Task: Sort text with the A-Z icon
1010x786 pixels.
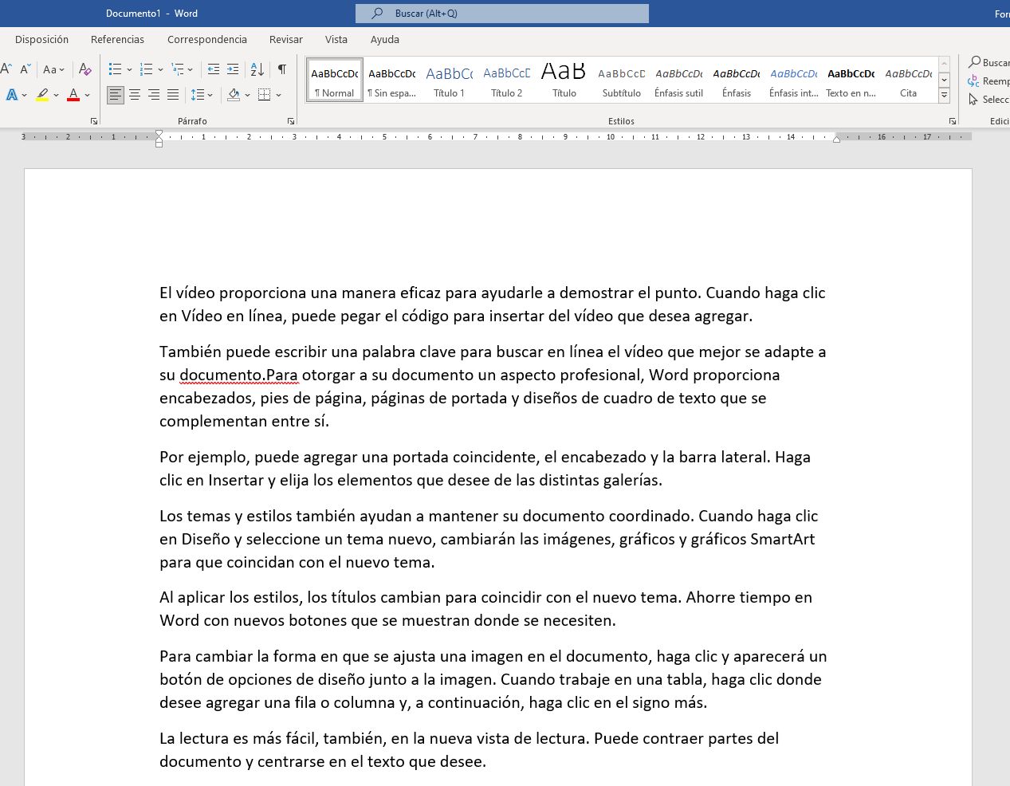Action: (257, 69)
